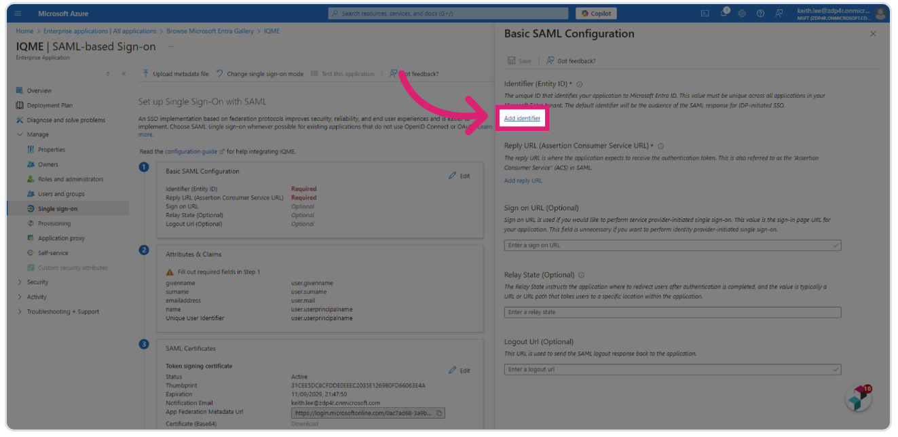Open Enterprise applications breadcrumb link
This screenshot has width=898, height=437.
click(100, 31)
